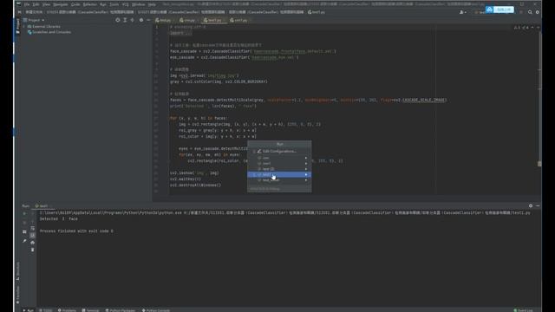Image resolution: width=555 pixels, height=312 pixels.
Task: Toggle scroll to end in Run console
Action: pos(33,235)
